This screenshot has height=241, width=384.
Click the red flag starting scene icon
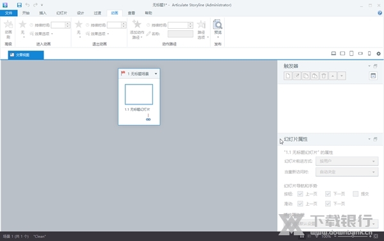click(123, 73)
